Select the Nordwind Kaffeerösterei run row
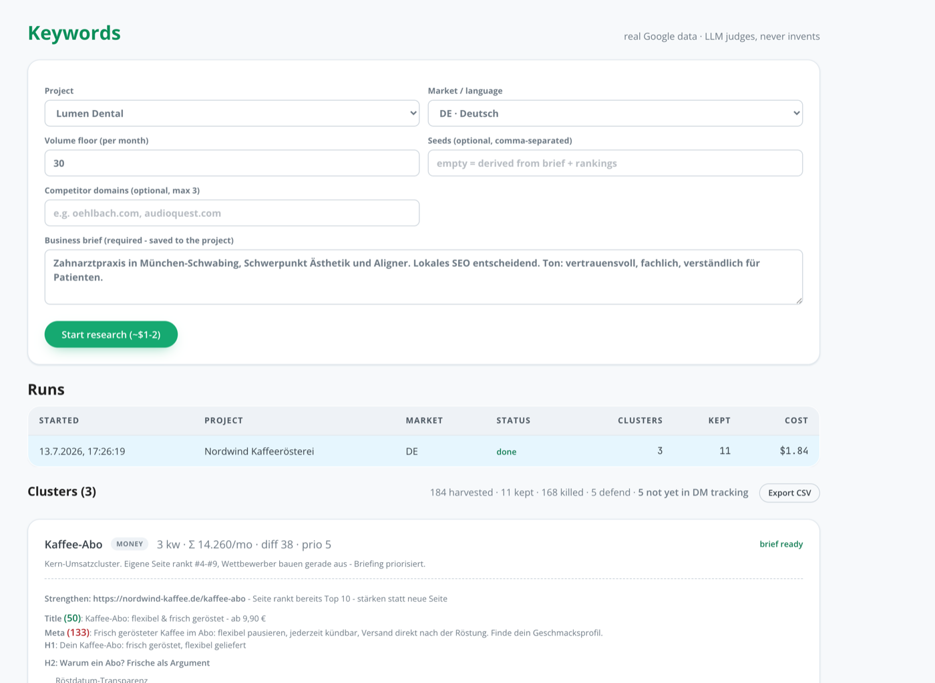Screen dimensions: 935x683 (x=423, y=451)
